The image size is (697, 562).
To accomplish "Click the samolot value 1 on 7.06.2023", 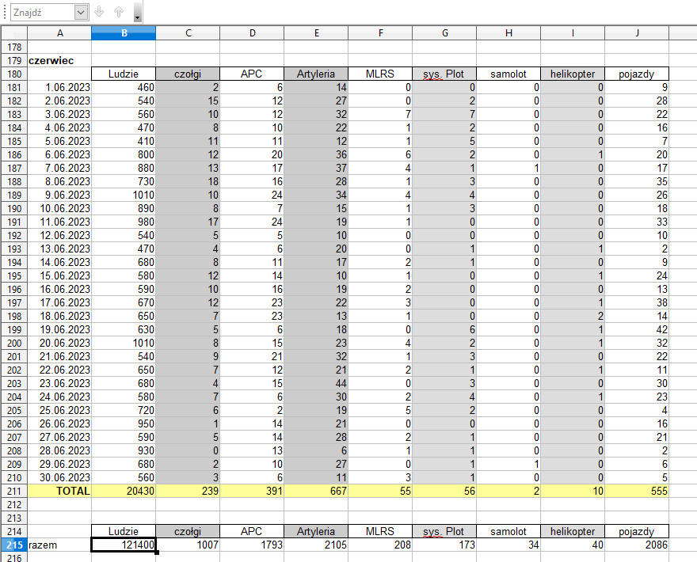I will point(508,168).
